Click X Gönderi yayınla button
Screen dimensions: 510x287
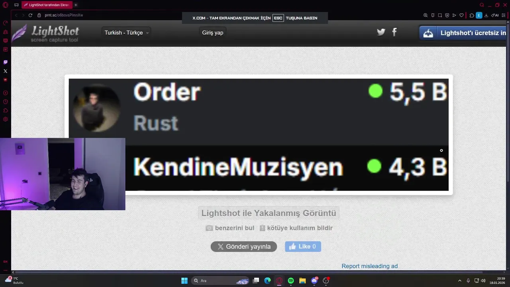244,246
